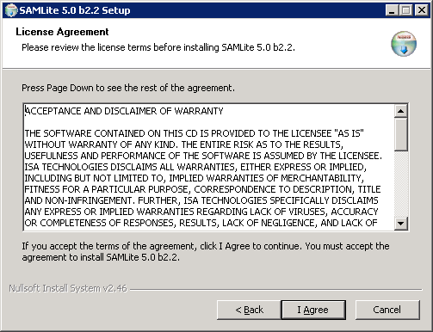Screen dimensions: 433x332
Task: Click the 'License Agreement' heading
Action: point(62,32)
